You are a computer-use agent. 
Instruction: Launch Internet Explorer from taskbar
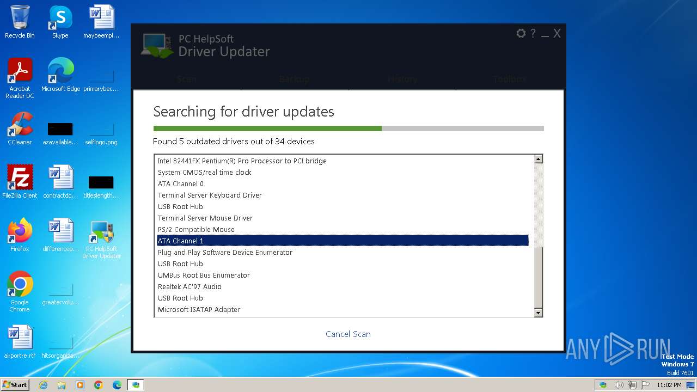(x=43, y=385)
